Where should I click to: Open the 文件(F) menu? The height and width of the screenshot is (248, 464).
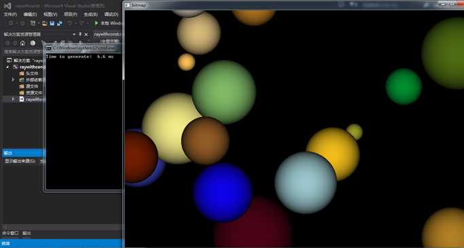pos(10,14)
